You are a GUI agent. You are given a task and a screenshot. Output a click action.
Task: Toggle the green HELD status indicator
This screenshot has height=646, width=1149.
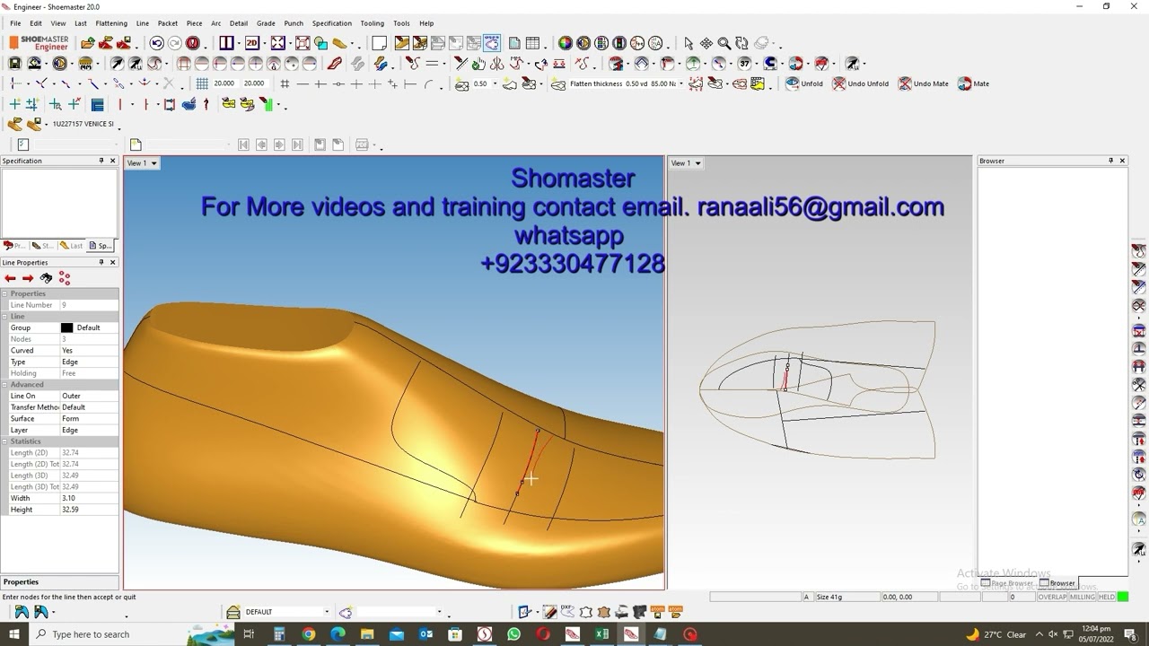click(x=1122, y=597)
